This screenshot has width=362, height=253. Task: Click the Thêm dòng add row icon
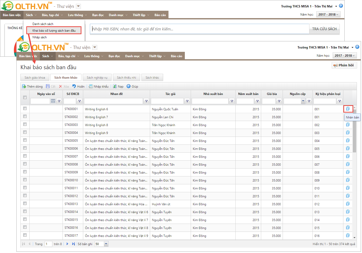point(24,86)
